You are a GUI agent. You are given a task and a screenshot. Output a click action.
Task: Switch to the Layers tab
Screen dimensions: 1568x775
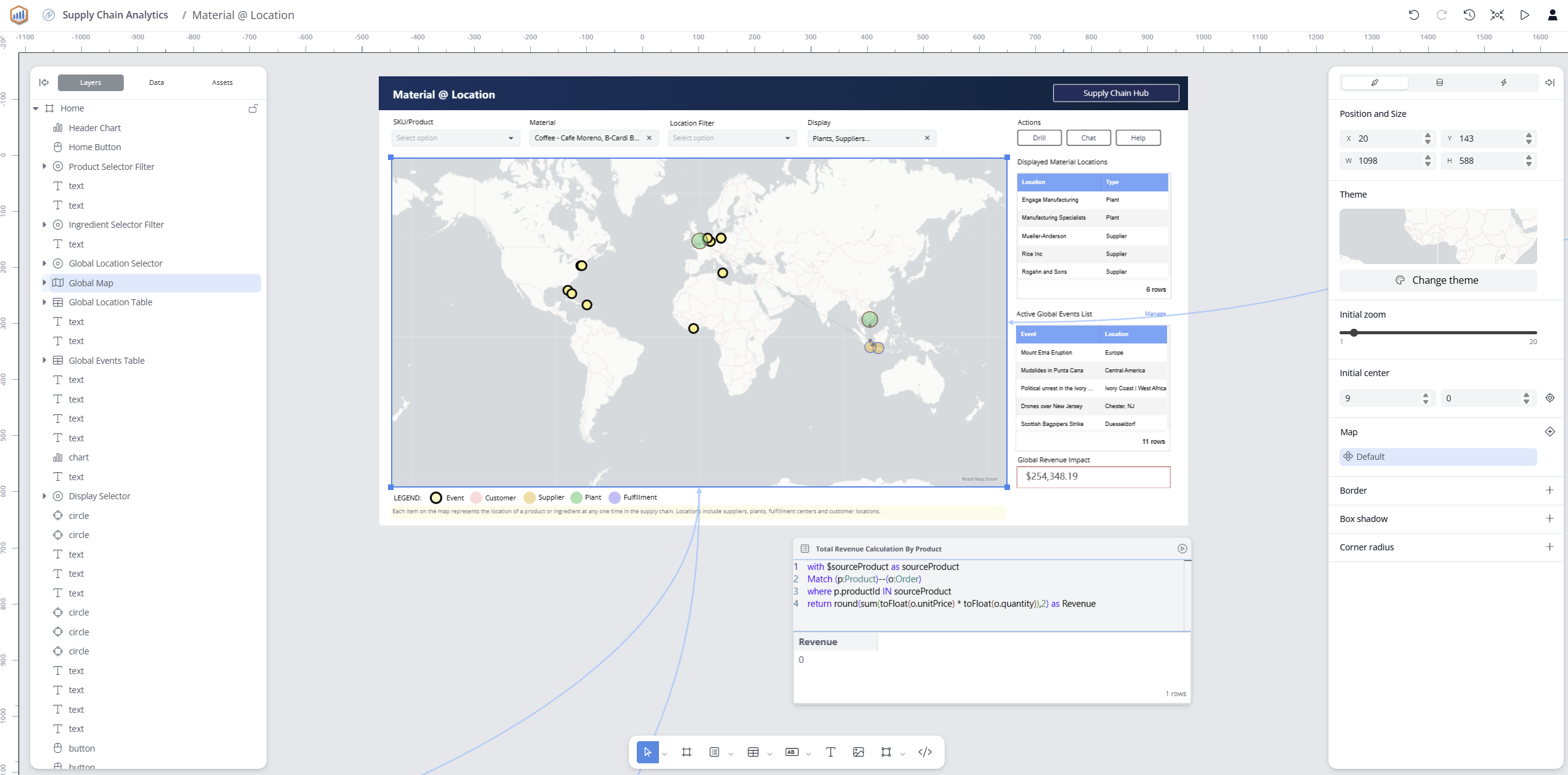pyautogui.click(x=91, y=82)
